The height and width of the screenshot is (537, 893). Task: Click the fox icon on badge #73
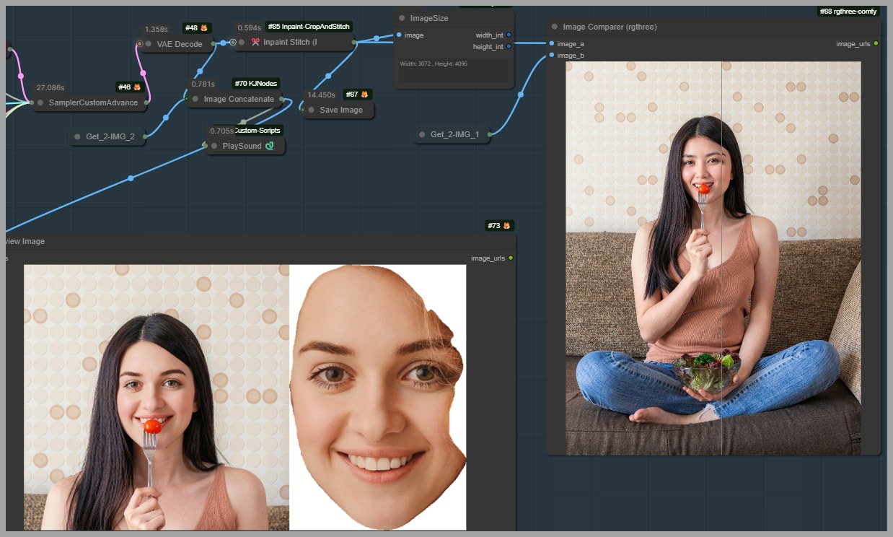506,226
